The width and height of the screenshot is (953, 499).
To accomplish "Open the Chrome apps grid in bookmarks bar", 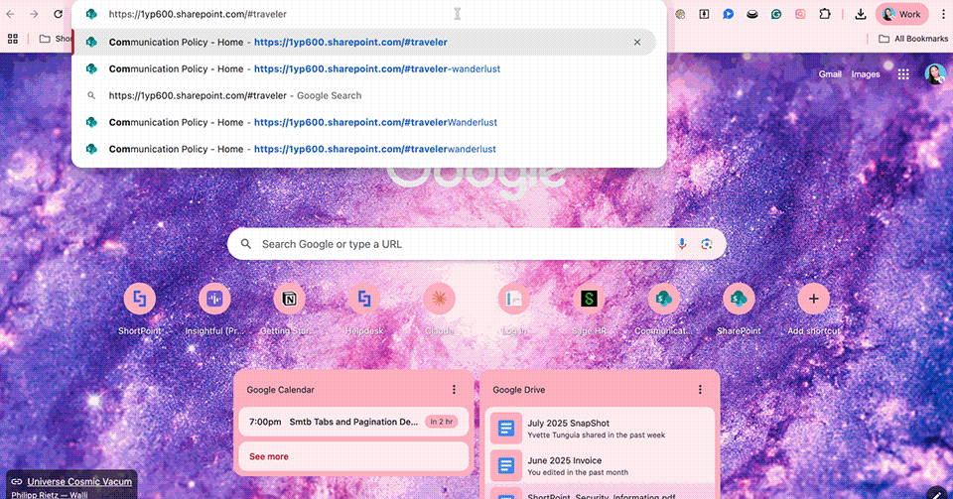I will (13, 39).
